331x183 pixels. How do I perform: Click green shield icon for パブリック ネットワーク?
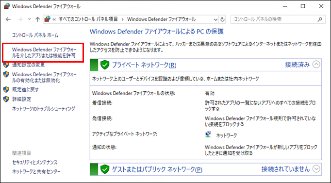point(105,169)
